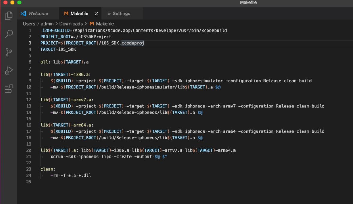Click the '-rm -f *.a *.dll' line
The image size is (353, 204).
[71, 175]
